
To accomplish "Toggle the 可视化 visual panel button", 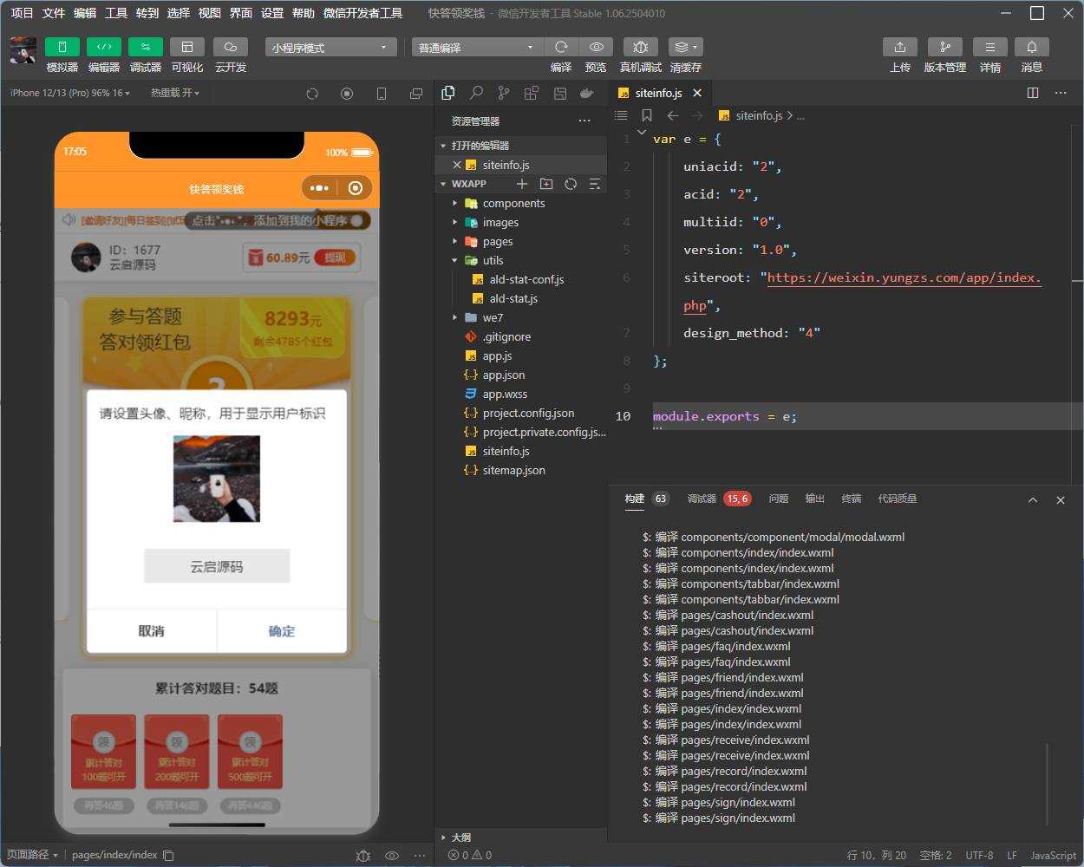I will [187, 47].
